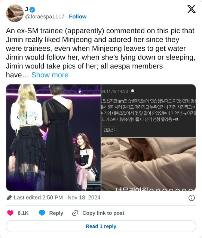Open the profile avatar picture
This screenshot has height=238, width=202.
click(x=15, y=13)
